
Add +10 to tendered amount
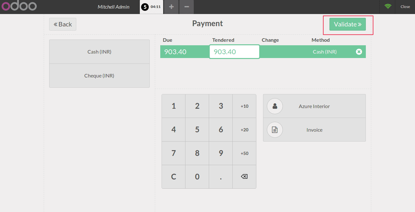point(244,106)
